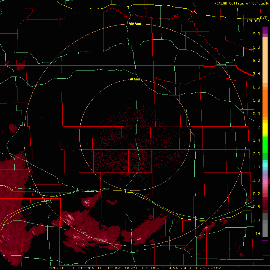This screenshot has height=270, width=270.
Task: Click the "[PHAS]" legend header
Action: point(253,21)
